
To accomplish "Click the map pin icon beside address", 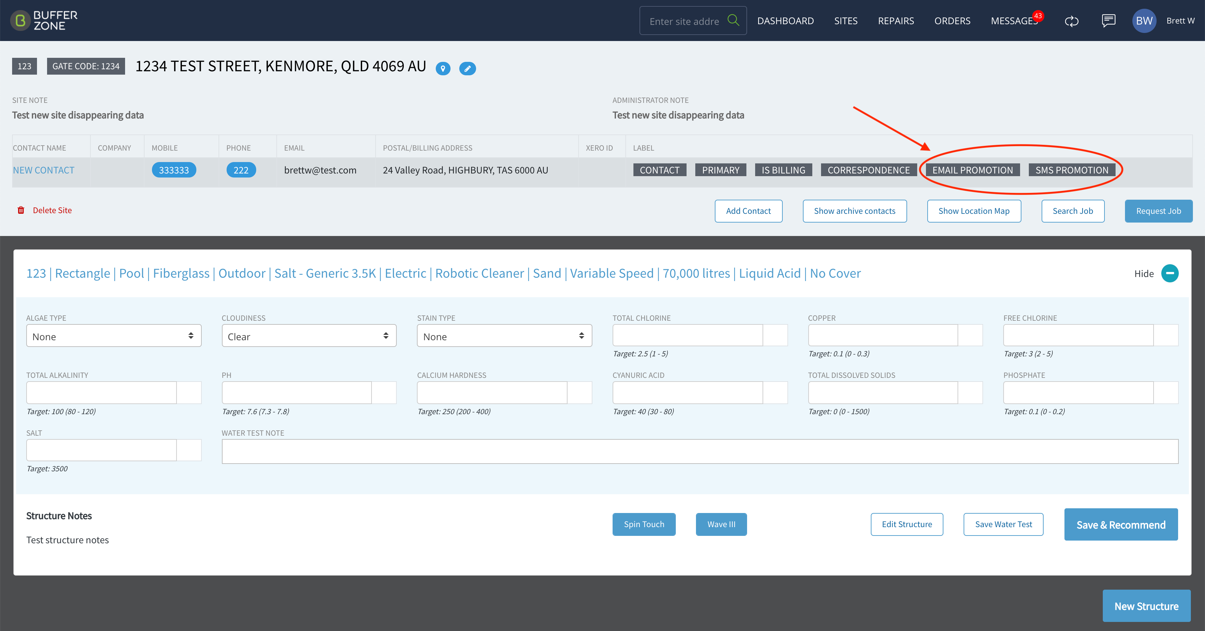I will [442, 68].
